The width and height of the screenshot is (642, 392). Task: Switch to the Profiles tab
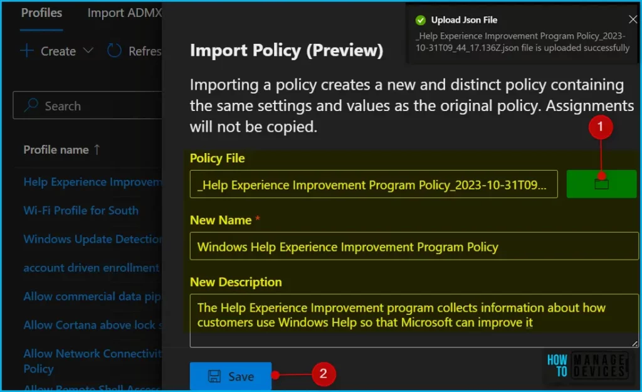pos(41,13)
